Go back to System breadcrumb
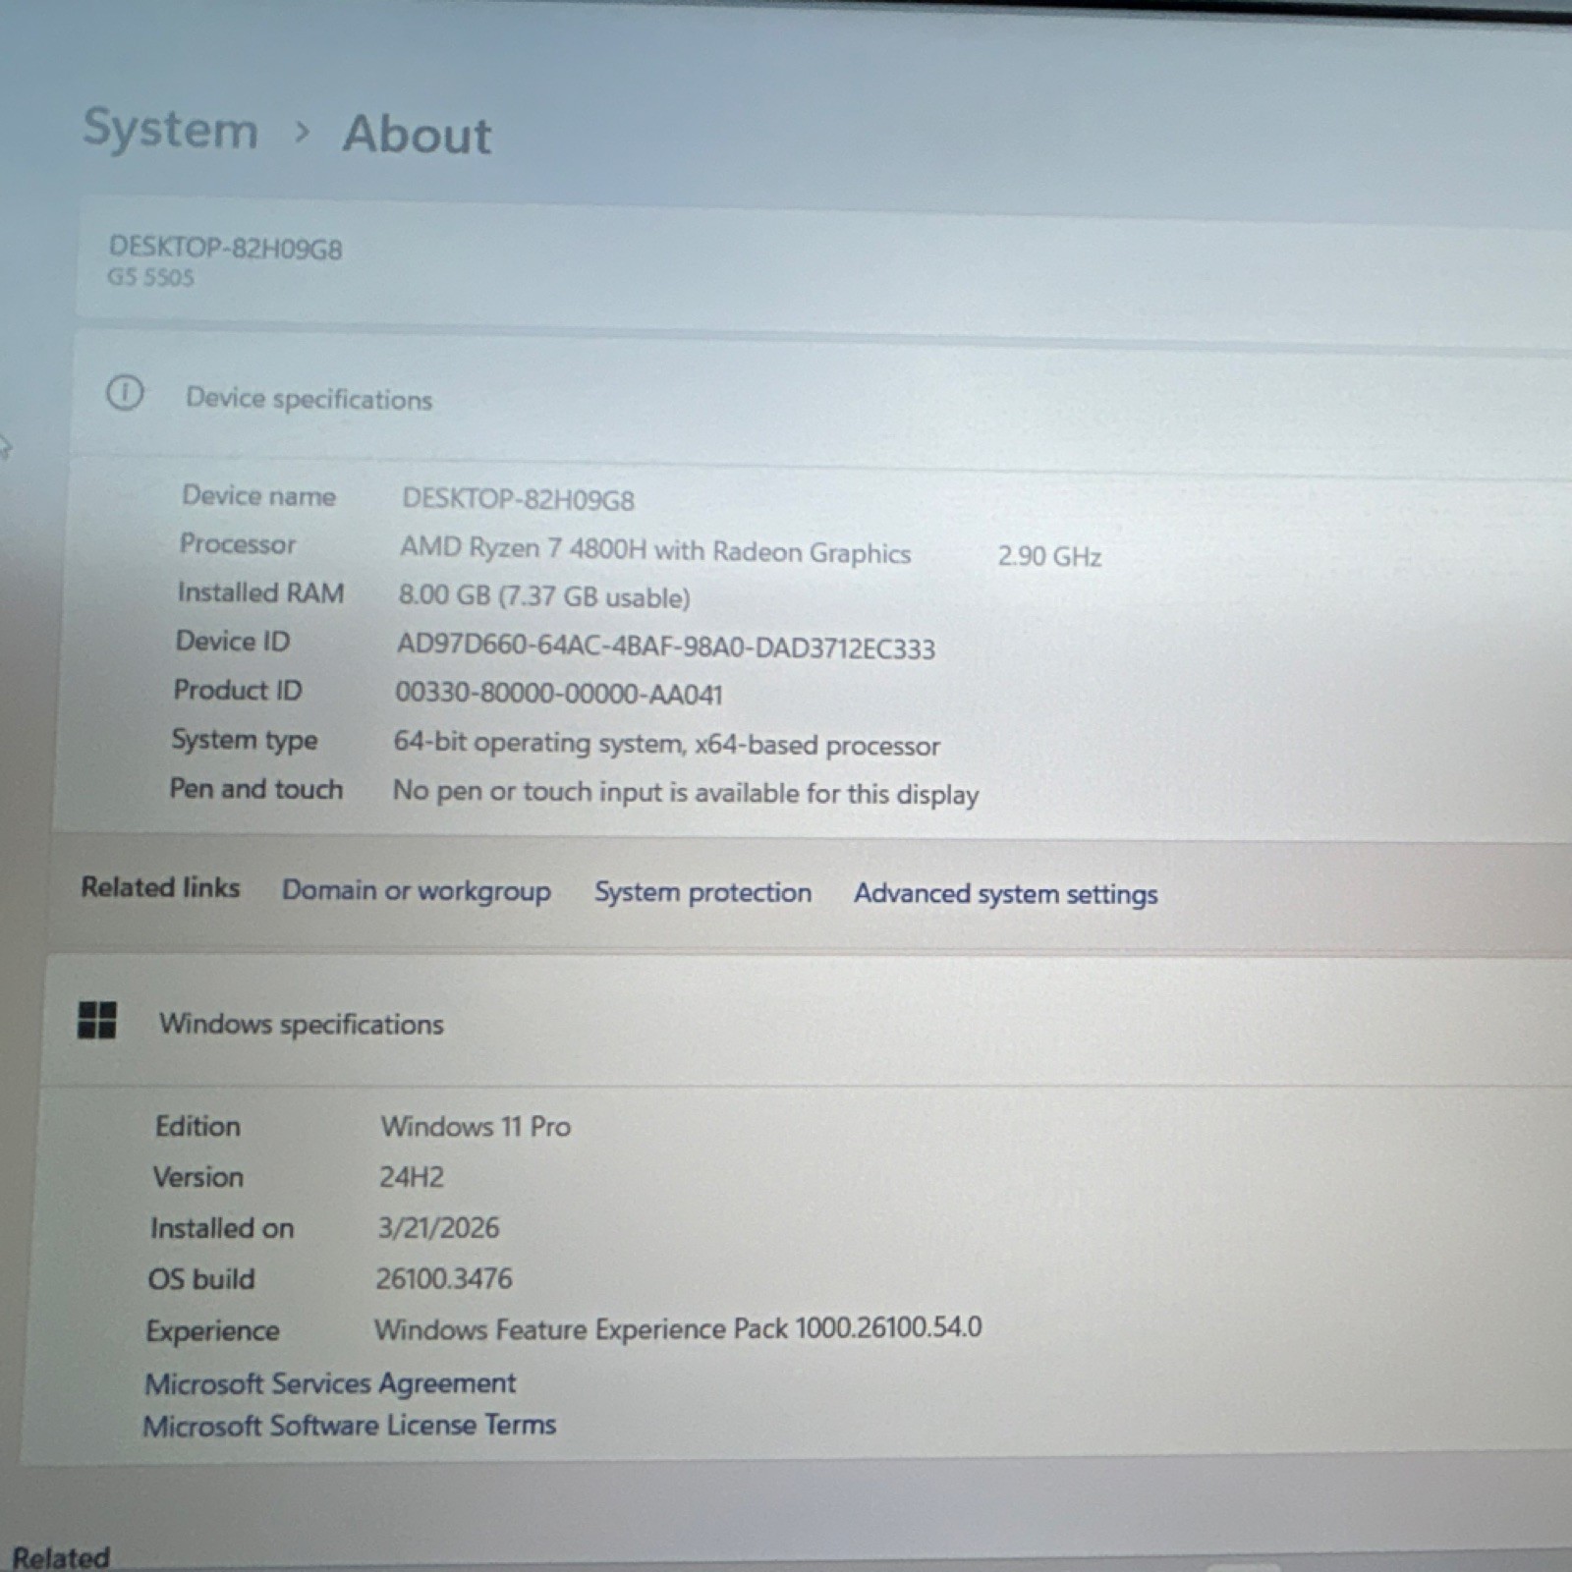This screenshot has height=1572, width=1572. [171, 129]
